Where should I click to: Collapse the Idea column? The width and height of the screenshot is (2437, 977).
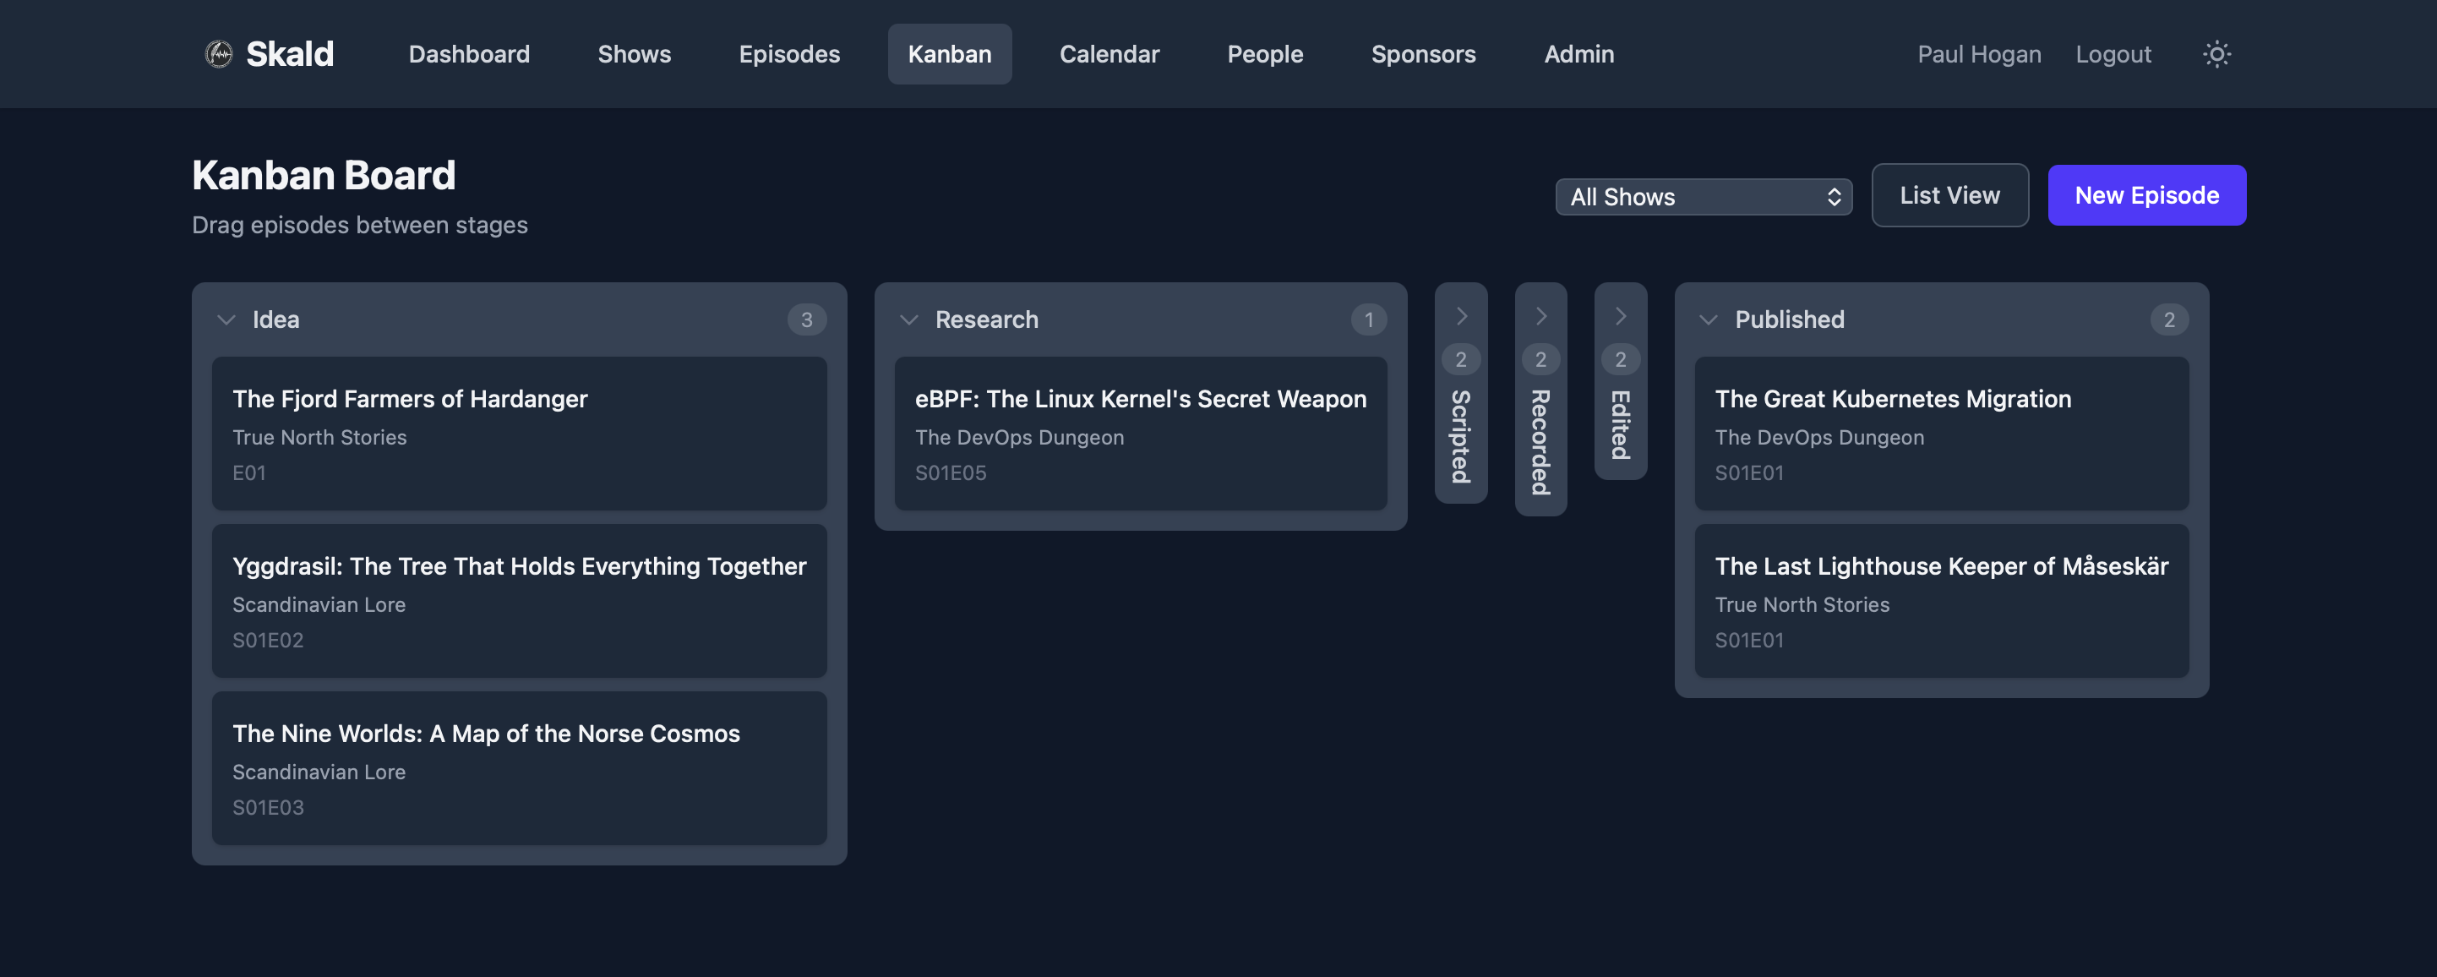pyautogui.click(x=226, y=319)
